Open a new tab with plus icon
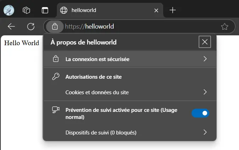Viewport: 239px width, 150px height. click(172, 10)
